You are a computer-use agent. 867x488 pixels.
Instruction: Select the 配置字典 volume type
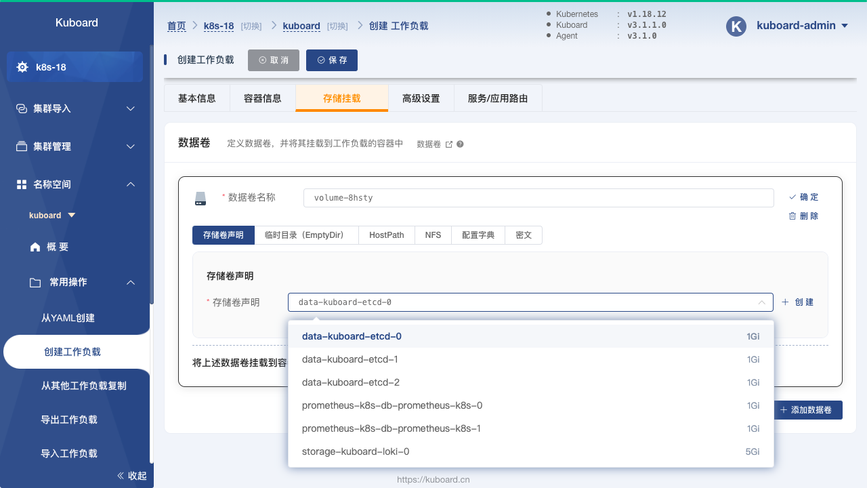point(478,235)
